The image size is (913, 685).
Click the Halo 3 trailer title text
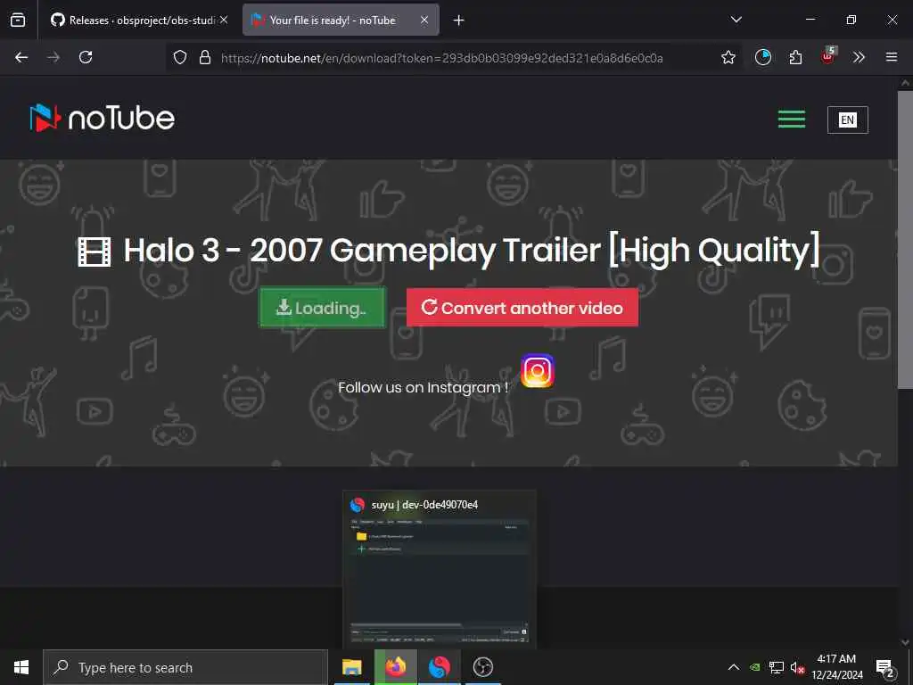(x=472, y=250)
